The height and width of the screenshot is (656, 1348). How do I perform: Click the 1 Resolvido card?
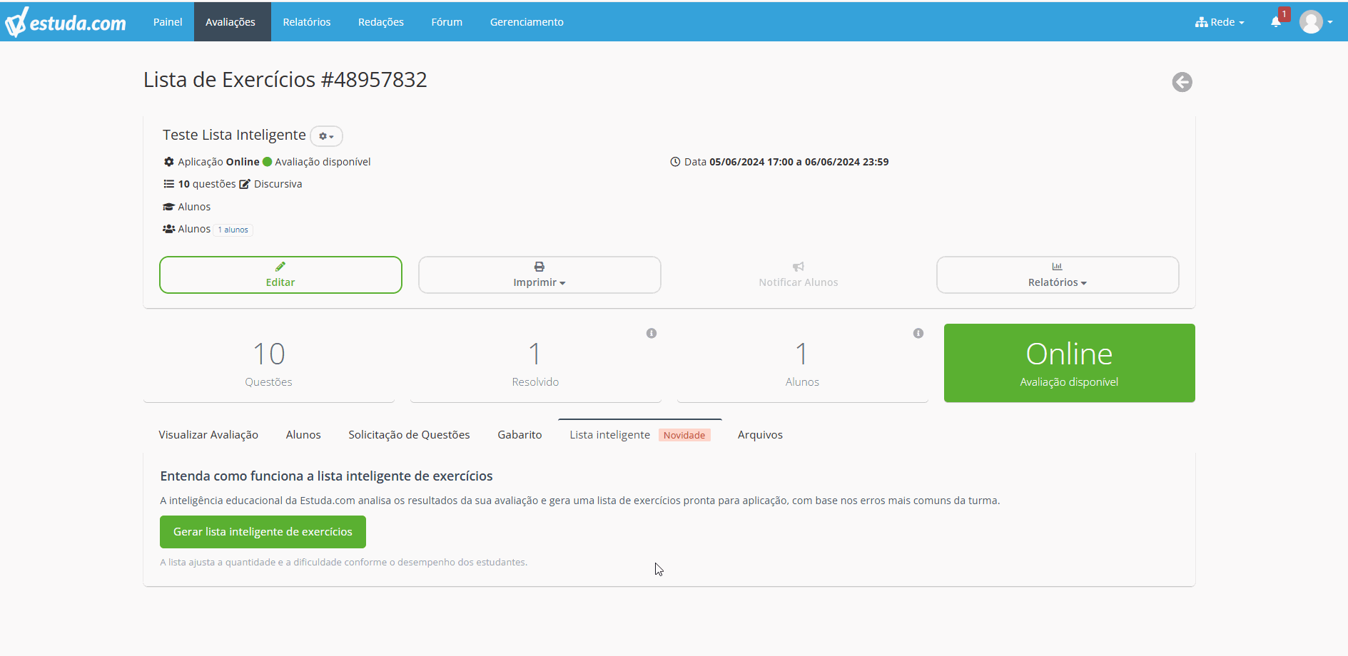(536, 363)
